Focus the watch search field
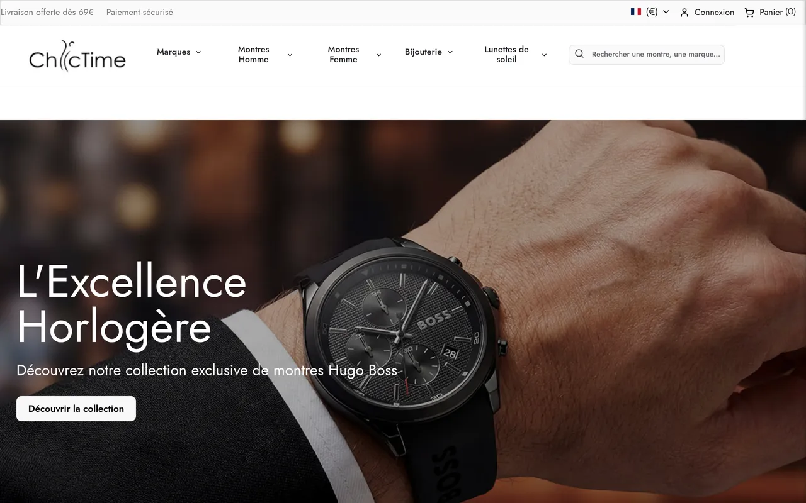The image size is (806, 503). pyautogui.click(x=656, y=54)
